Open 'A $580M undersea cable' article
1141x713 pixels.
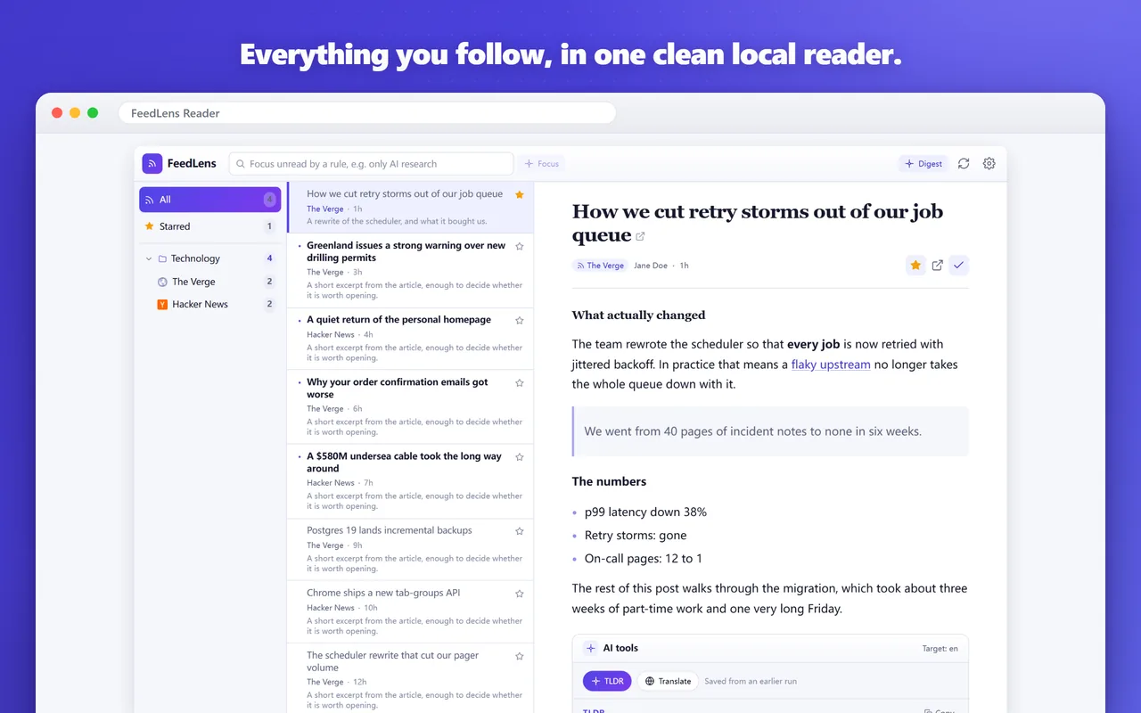[x=410, y=481]
